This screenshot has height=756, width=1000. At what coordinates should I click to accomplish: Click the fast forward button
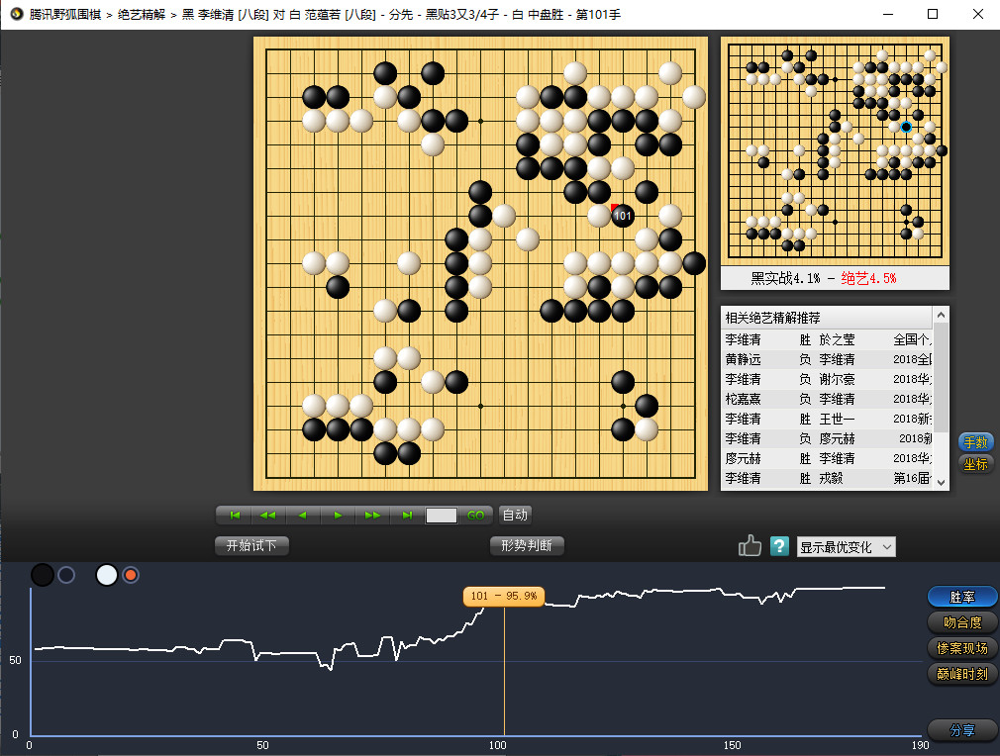click(x=372, y=515)
